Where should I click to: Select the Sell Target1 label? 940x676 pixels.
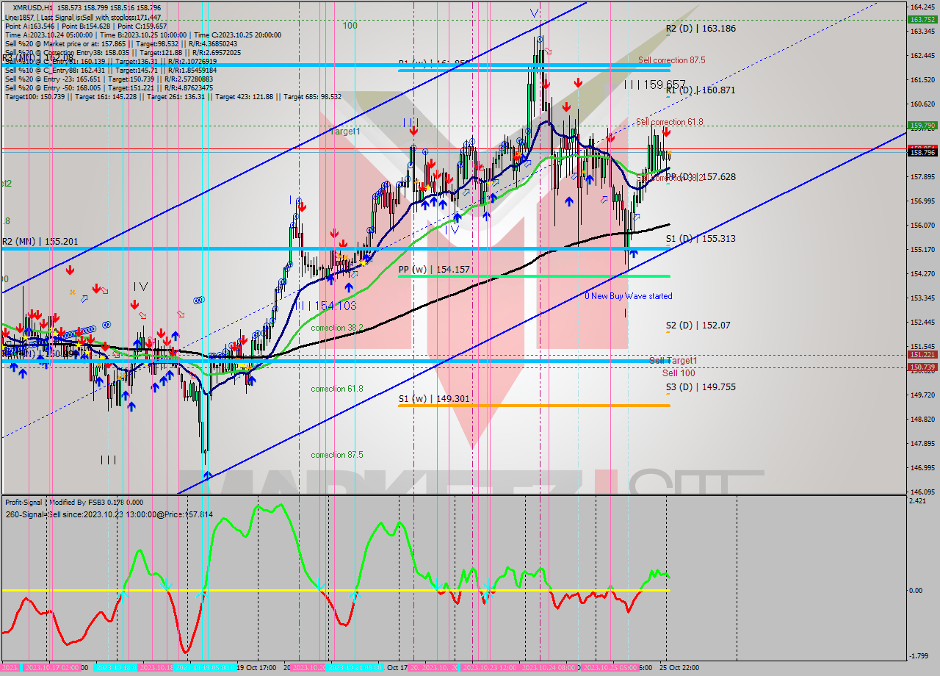673,361
